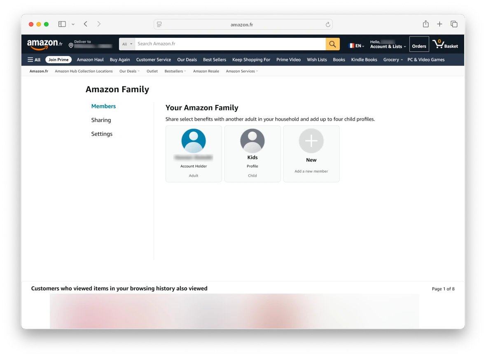The width and height of the screenshot is (486, 357).
Task: Toggle the Safari sidebar icon
Action: [62, 24]
